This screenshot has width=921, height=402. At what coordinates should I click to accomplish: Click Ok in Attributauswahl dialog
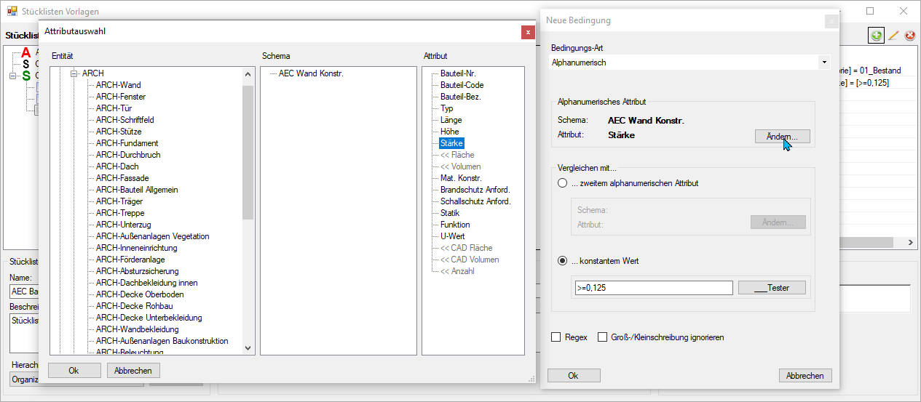click(74, 371)
